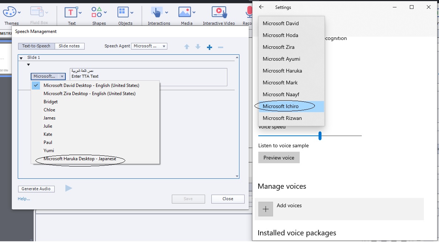439x242 pixels.
Task: Open the Shapes tool icon
Action: click(x=97, y=12)
